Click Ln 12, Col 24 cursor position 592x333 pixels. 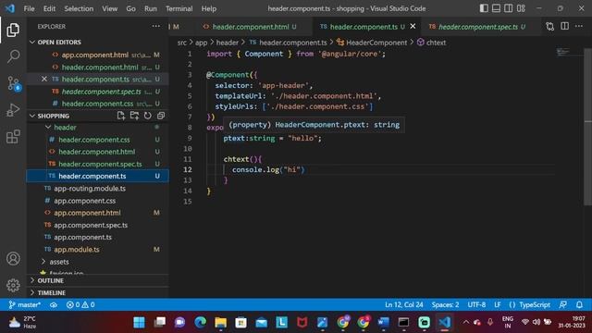(403, 304)
